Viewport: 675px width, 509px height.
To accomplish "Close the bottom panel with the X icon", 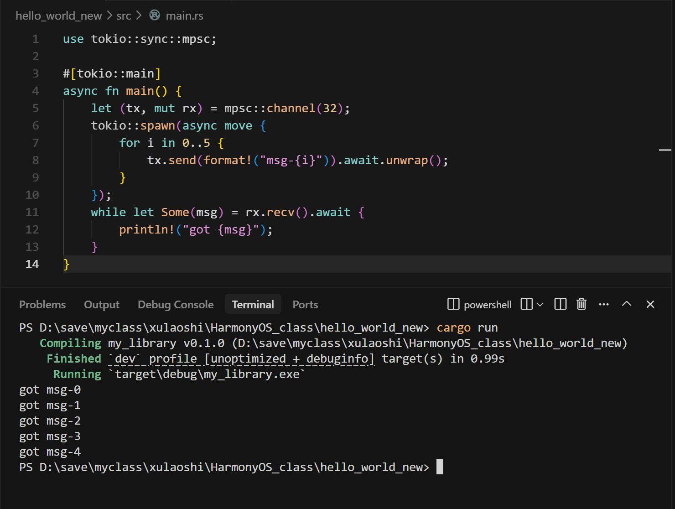I will [650, 304].
